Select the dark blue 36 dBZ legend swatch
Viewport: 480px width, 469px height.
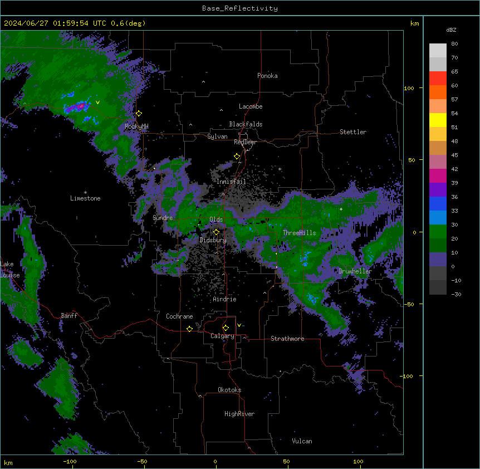coord(438,203)
